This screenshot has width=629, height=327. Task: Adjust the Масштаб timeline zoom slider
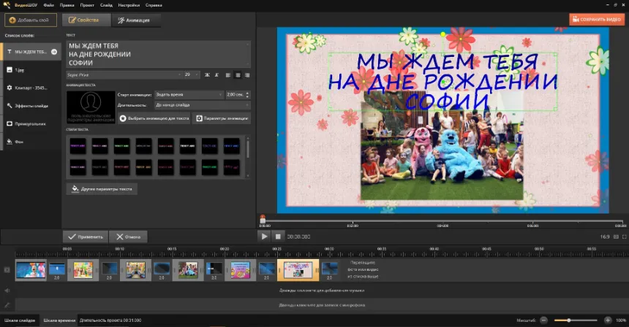pyautogui.click(x=569, y=320)
